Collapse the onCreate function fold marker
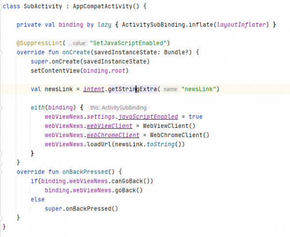Screen dimensions: 290x237 (x=1, y=53)
